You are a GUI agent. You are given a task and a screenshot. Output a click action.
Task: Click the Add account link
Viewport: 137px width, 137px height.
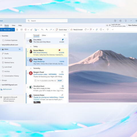(6, 89)
